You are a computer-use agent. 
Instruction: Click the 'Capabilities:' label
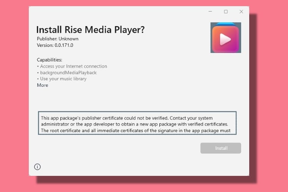tap(50, 60)
